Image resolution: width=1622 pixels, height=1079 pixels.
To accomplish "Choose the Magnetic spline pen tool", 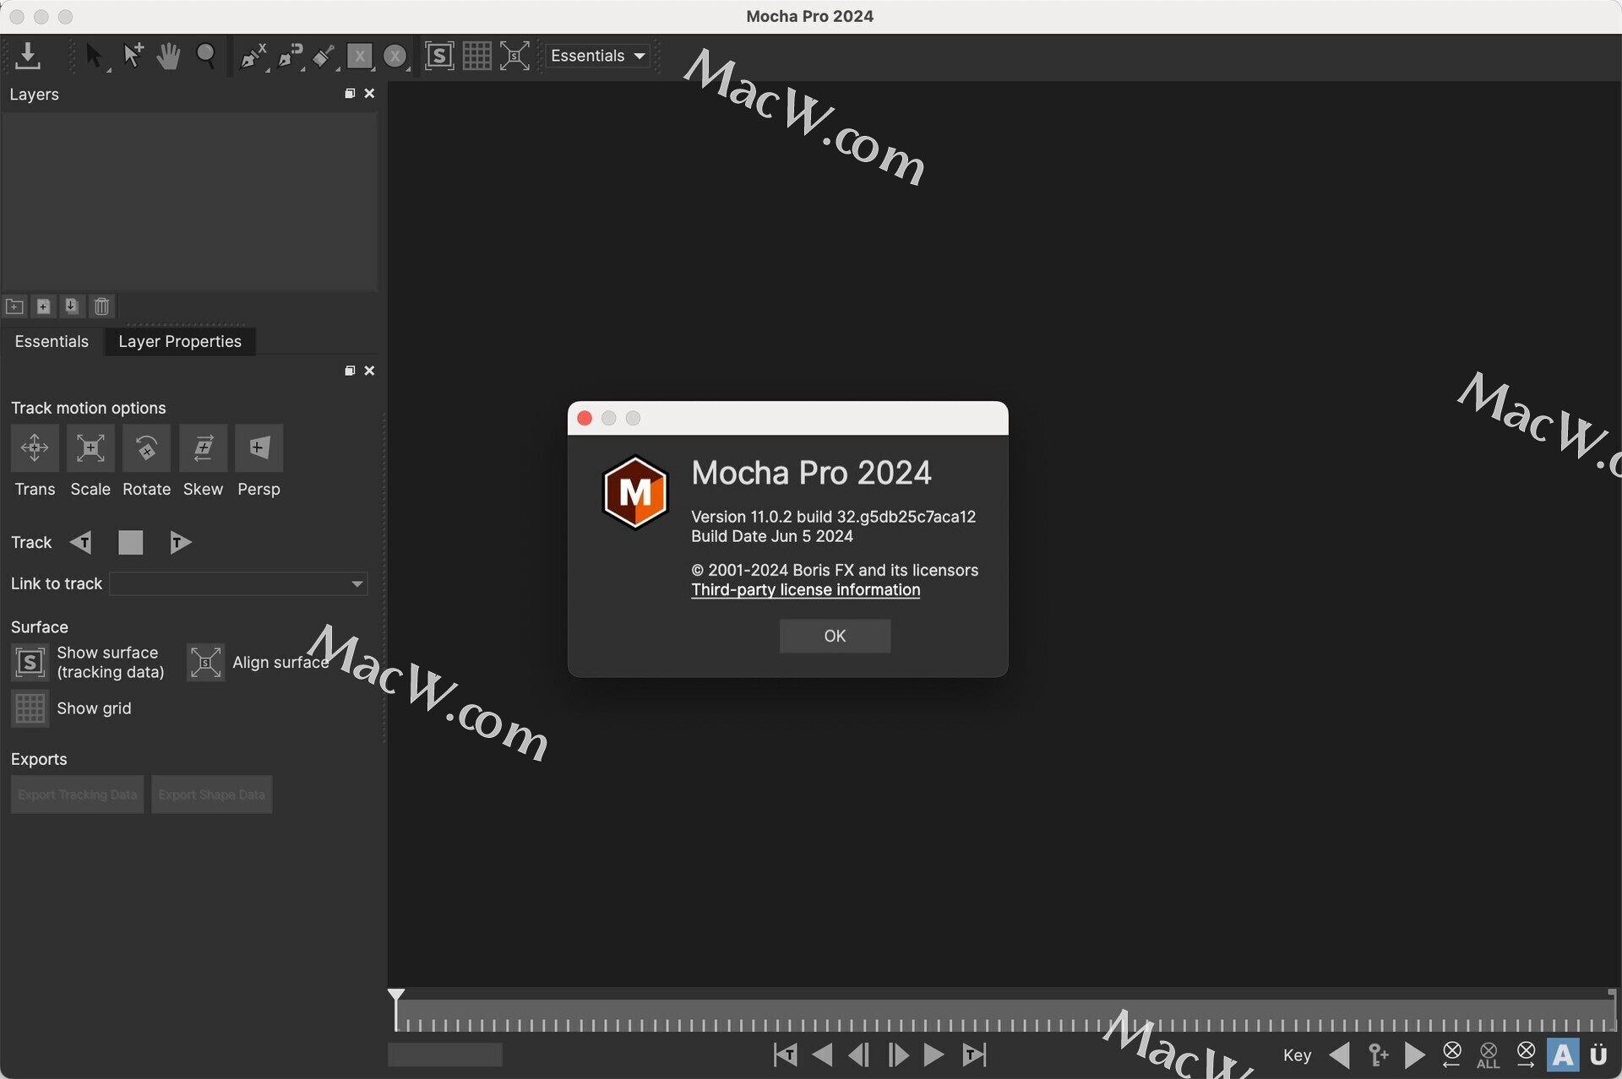I will [x=291, y=57].
